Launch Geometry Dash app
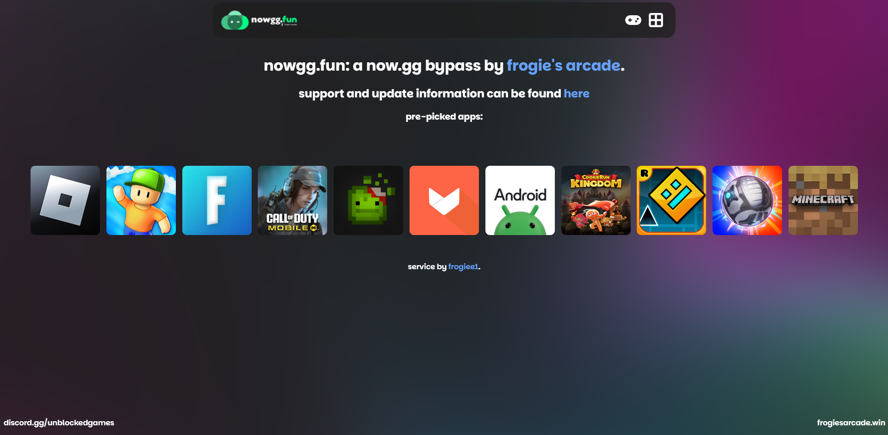 click(x=671, y=200)
